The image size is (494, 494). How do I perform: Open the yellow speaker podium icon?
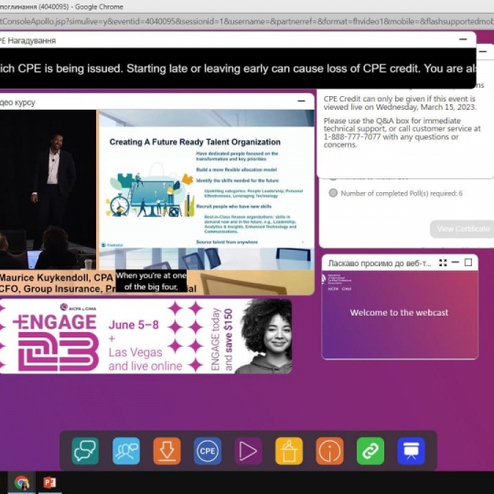pos(289,451)
